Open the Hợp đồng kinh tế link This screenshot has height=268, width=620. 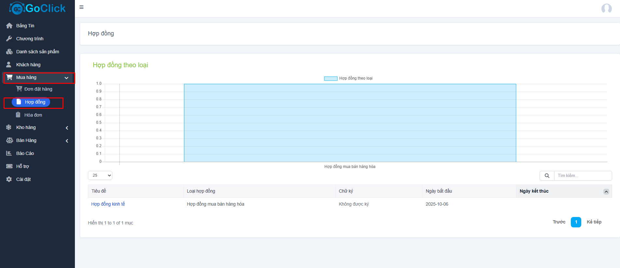tap(108, 204)
